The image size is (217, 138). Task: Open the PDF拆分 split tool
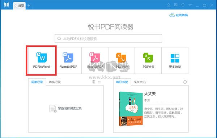pos(122,60)
